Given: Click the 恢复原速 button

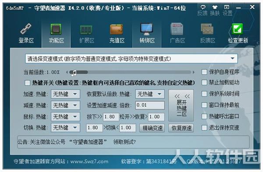Looking at the screenshot, I should (181, 128).
